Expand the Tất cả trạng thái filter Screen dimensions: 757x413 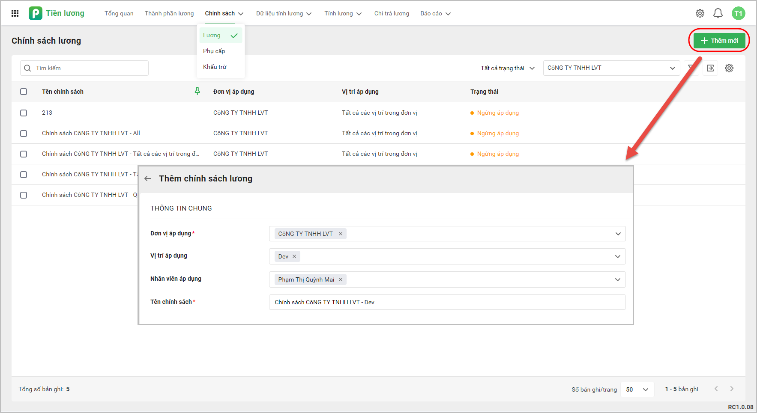tap(507, 68)
